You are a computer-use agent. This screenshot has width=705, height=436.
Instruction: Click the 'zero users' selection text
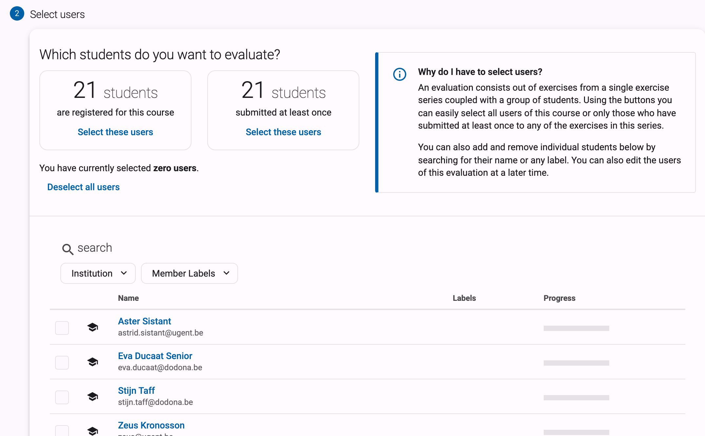[x=175, y=168]
